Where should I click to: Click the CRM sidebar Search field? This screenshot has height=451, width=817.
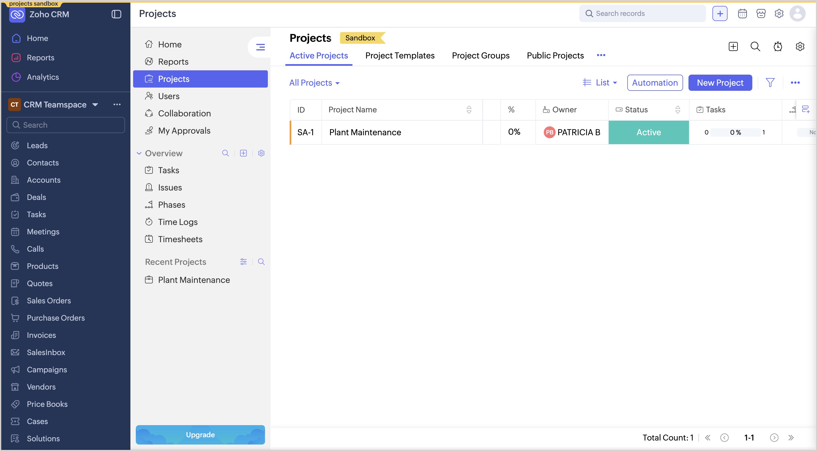pos(66,125)
